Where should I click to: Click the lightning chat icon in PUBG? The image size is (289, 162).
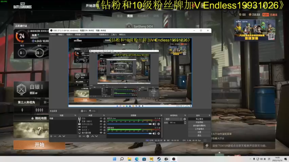207,146
